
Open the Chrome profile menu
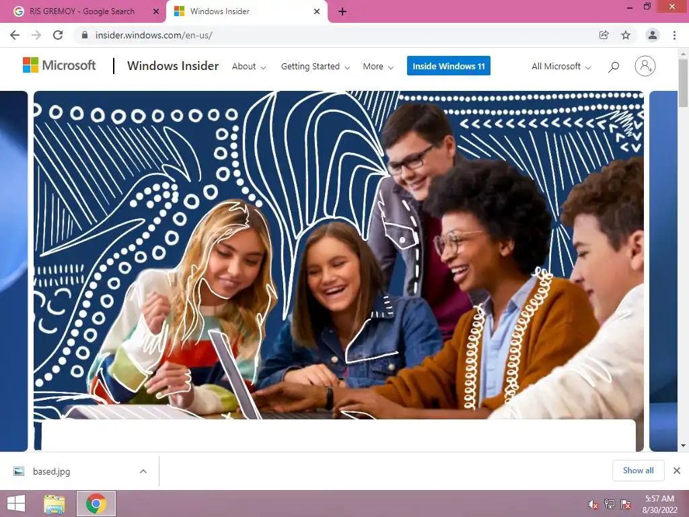click(653, 35)
